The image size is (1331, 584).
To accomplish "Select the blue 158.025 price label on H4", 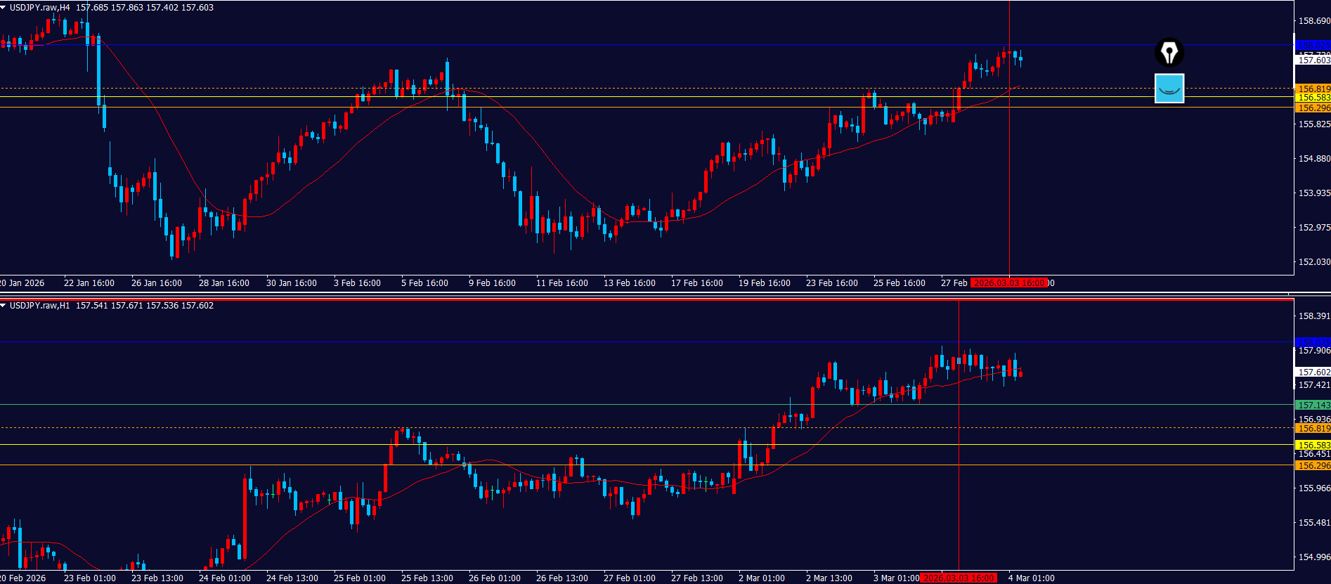I will pos(1313,45).
